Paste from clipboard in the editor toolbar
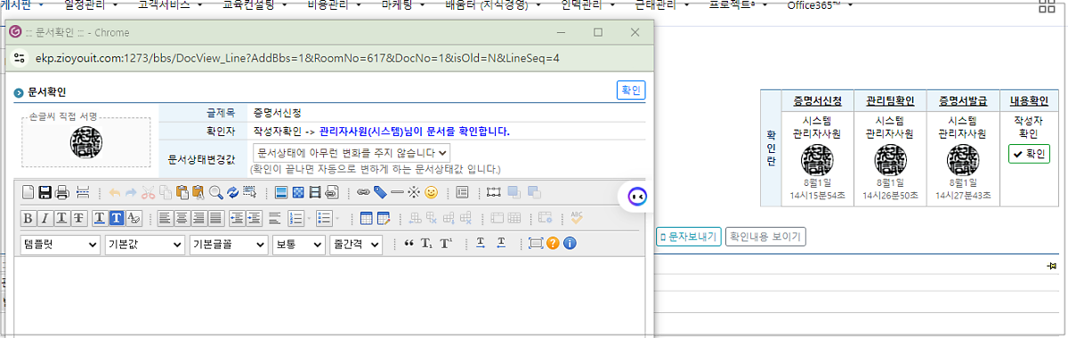The height and width of the screenshot is (338, 1068). pos(182,192)
